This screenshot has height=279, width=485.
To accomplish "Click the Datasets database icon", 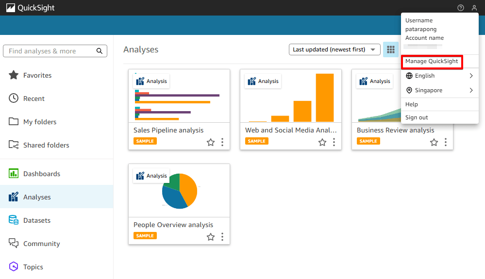I will click(x=14, y=220).
